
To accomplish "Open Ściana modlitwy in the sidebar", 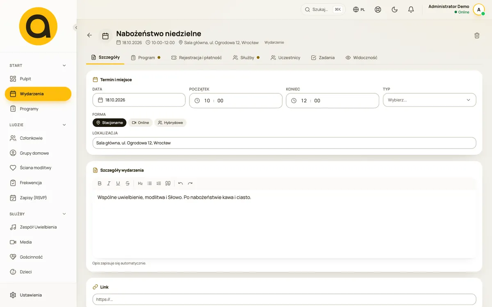I will [x=38, y=168].
